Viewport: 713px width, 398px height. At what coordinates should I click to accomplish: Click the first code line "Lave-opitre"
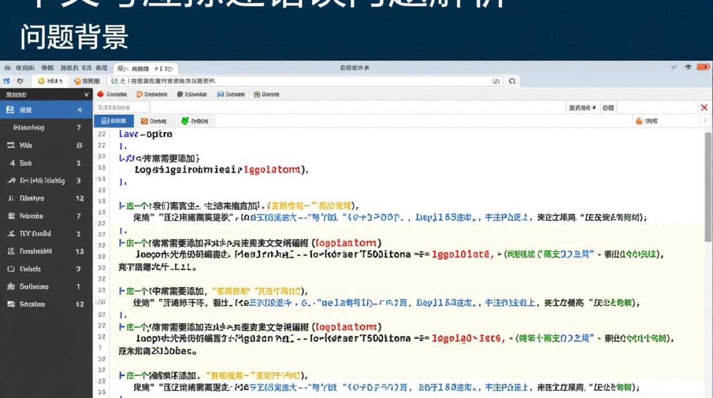pyautogui.click(x=145, y=134)
